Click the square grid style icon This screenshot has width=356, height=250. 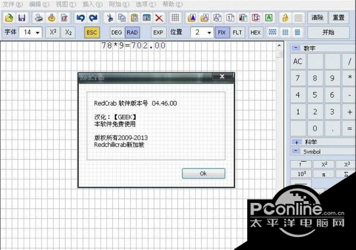(285, 32)
